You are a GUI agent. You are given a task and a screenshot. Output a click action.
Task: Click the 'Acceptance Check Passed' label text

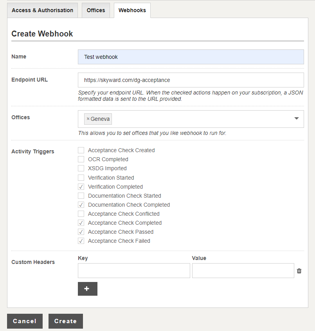coord(121,232)
